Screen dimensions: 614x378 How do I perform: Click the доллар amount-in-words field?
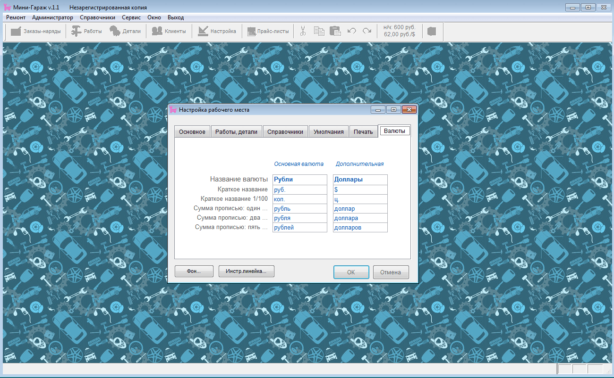[x=360, y=208]
